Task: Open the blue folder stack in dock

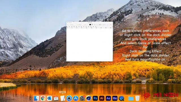Action: click(131, 98)
